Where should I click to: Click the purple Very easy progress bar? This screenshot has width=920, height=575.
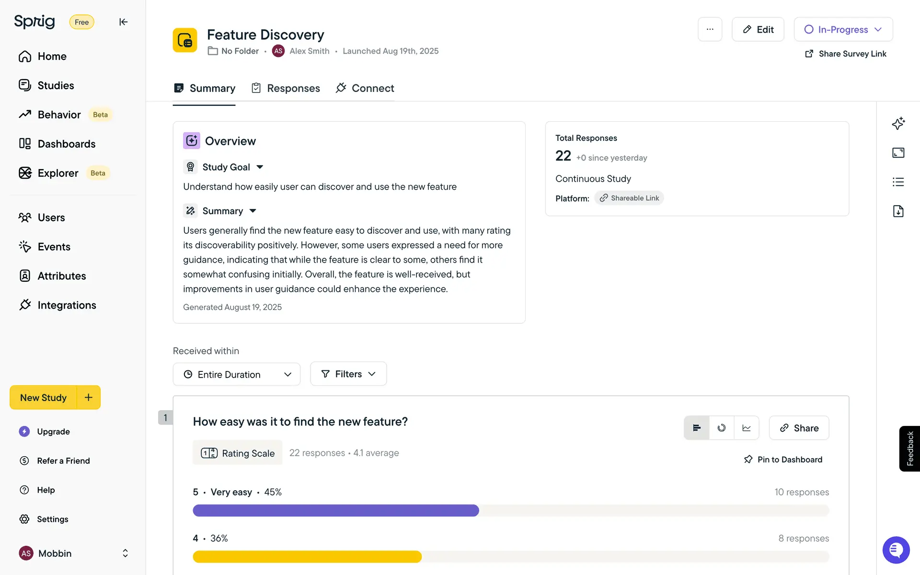pos(335,510)
